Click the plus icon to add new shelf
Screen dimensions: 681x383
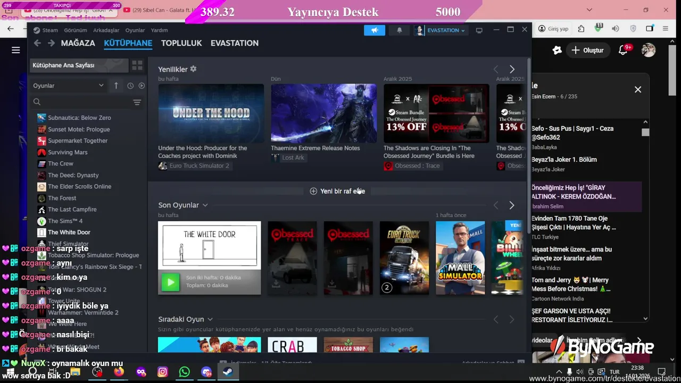pyautogui.click(x=313, y=191)
